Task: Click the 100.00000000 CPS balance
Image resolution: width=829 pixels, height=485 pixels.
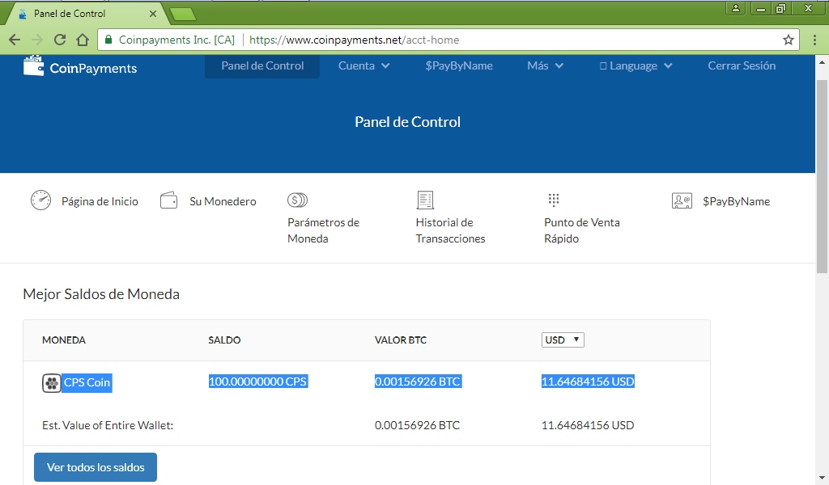Action: [x=258, y=382]
